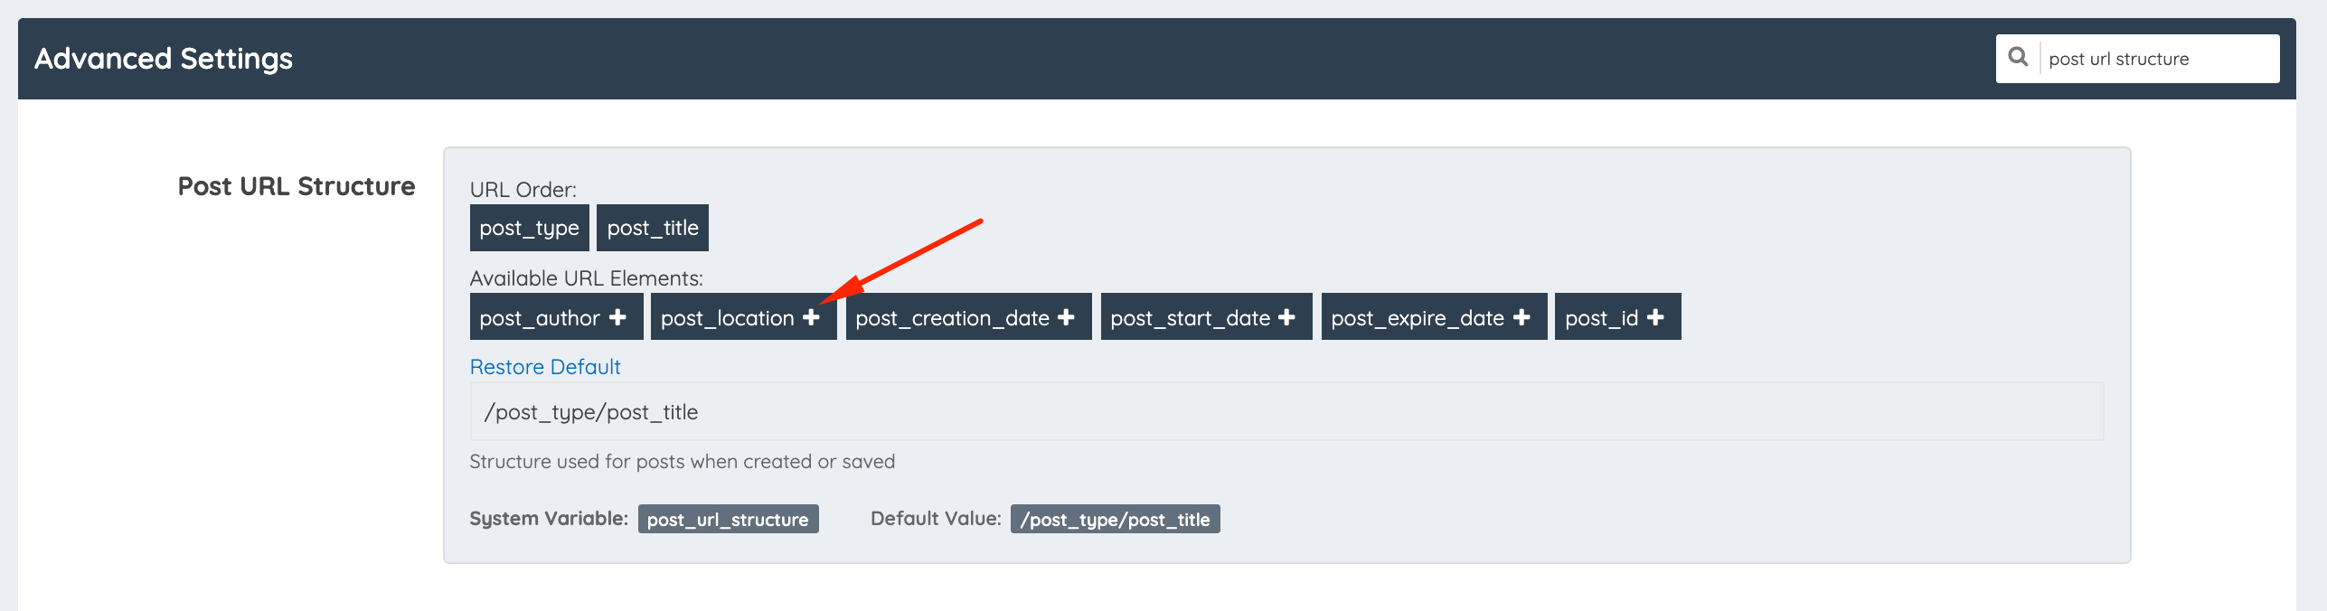Click the post_url_structure system variable tag

pos(729,520)
